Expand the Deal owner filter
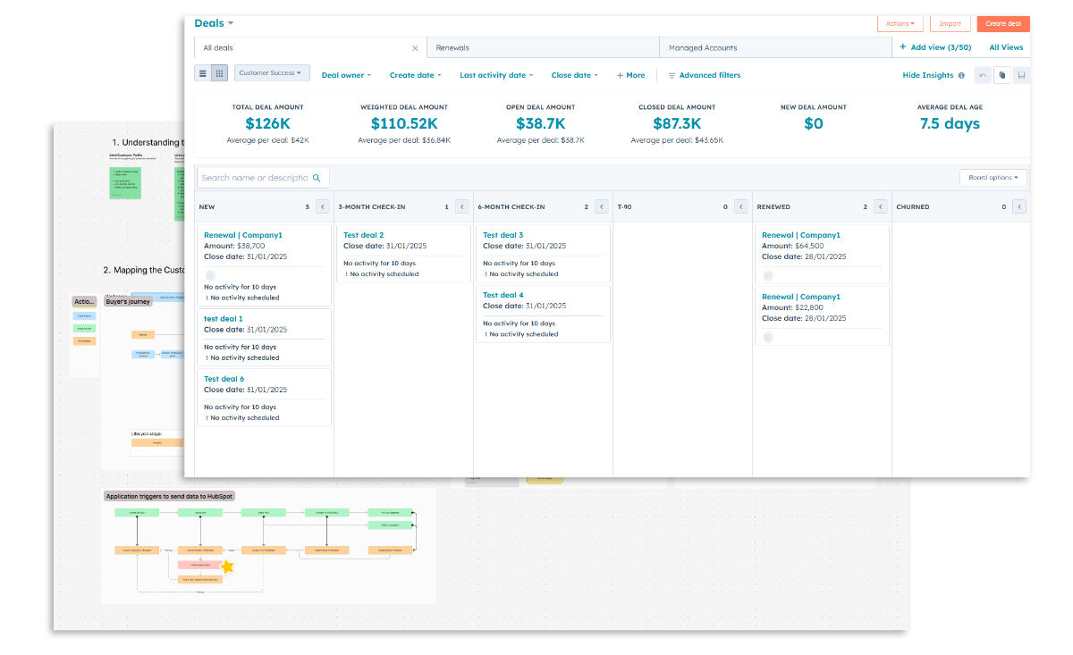 (x=346, y=75)
